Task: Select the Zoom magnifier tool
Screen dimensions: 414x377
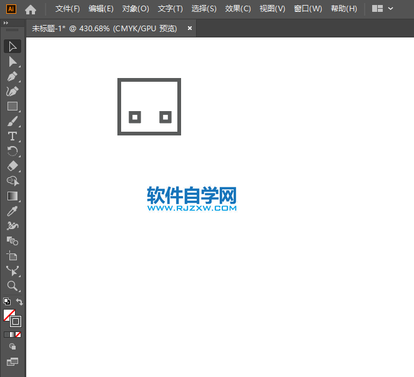Action: coord(12,286)
